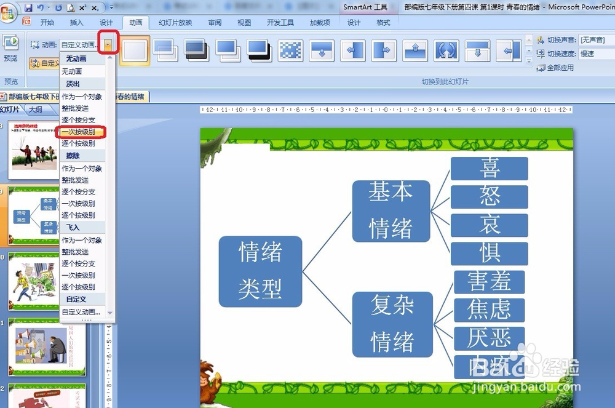Open Customize Quick Access Toolbar dropdown

111,7
